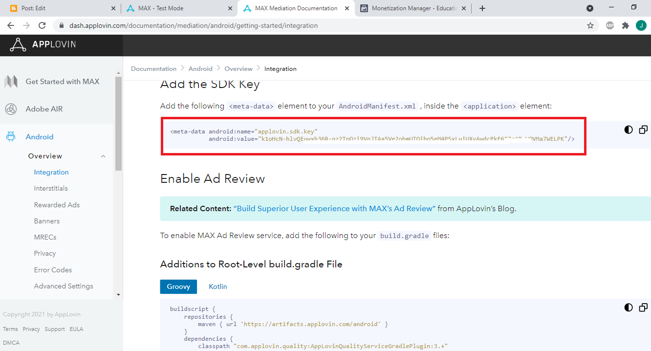
Task: Open the Interstitials sidebar page
Action: point(51,188)
